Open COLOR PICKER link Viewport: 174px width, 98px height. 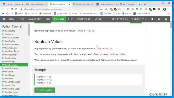[x=158, y=94]
